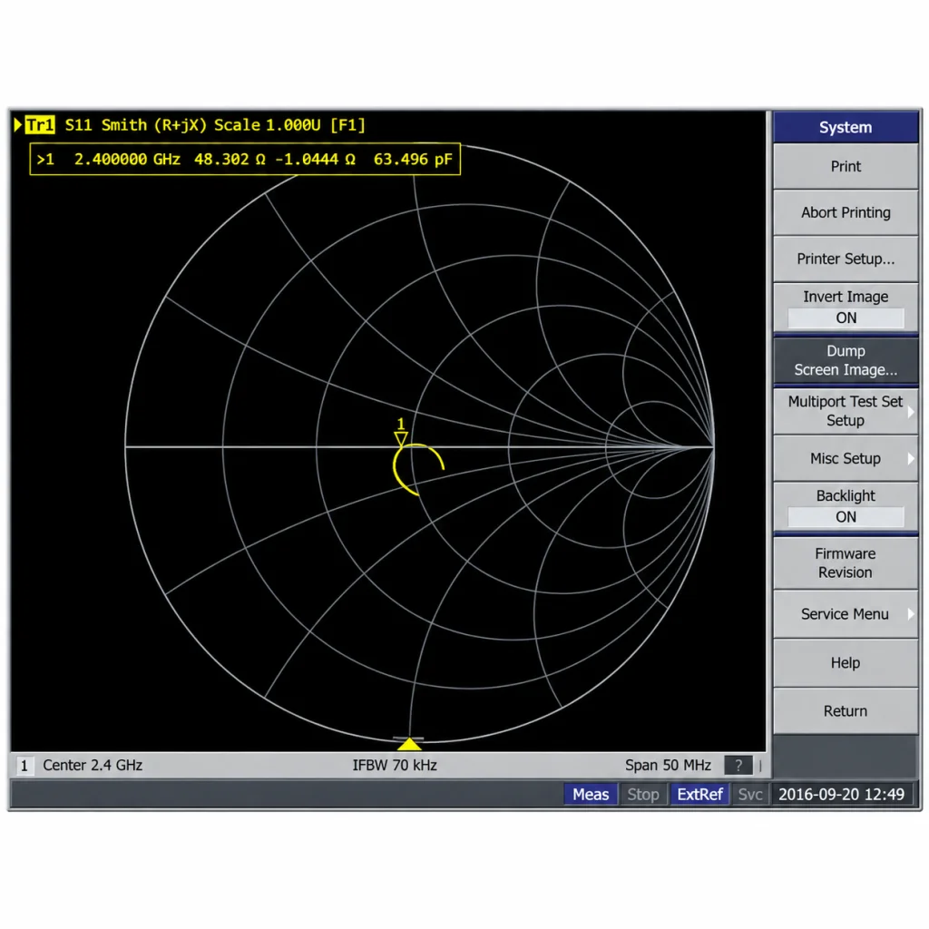Click the S11 measurement label
The image size is (929, 929).
pyautogui.click(x=79, y=125)
